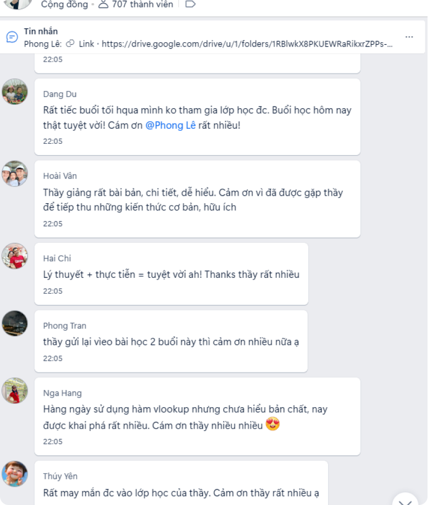Click the Cộng đồng community label
This screenshot has width=428, height=505.
coord(64,4)
